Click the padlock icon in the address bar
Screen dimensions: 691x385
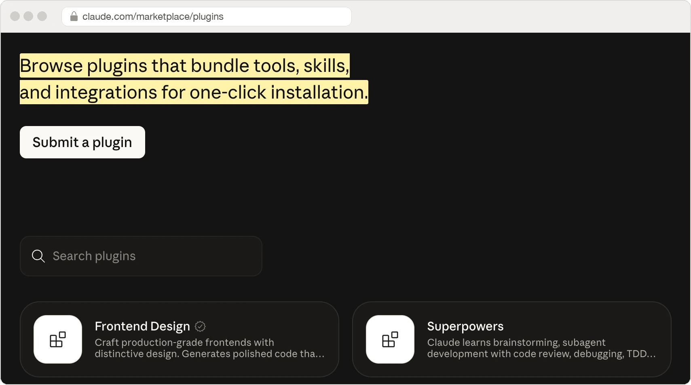(74, 17)
